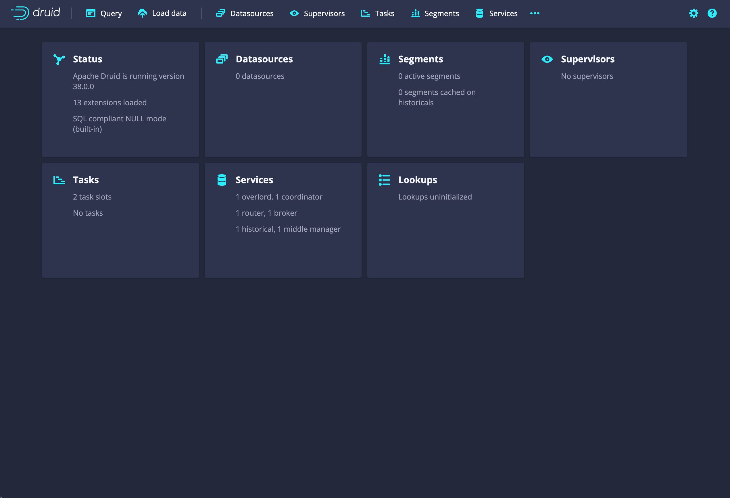Open the settings gear menu

[x=693, y=13]
